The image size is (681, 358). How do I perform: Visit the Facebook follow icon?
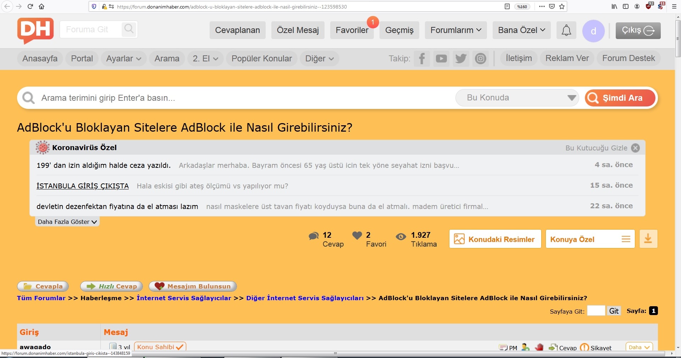(422, 59)
